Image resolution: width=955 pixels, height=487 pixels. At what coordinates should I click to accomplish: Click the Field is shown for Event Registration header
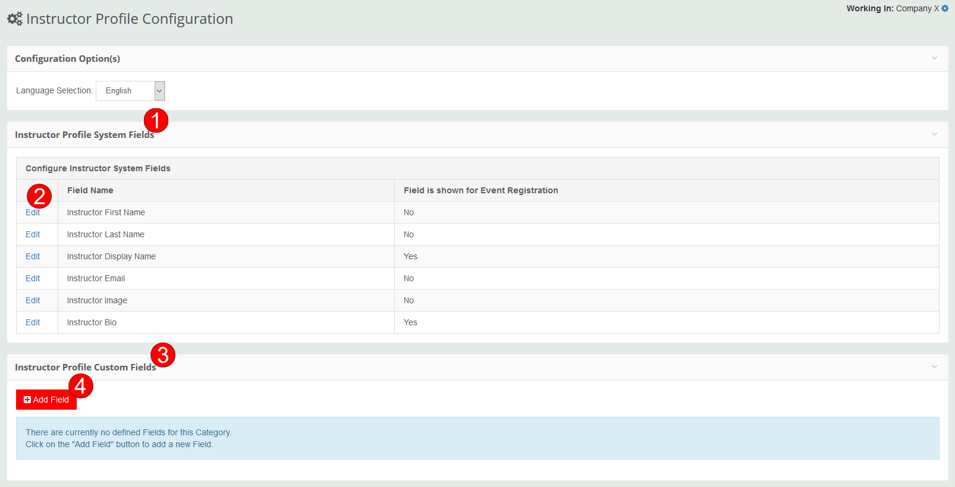(480, 190)
